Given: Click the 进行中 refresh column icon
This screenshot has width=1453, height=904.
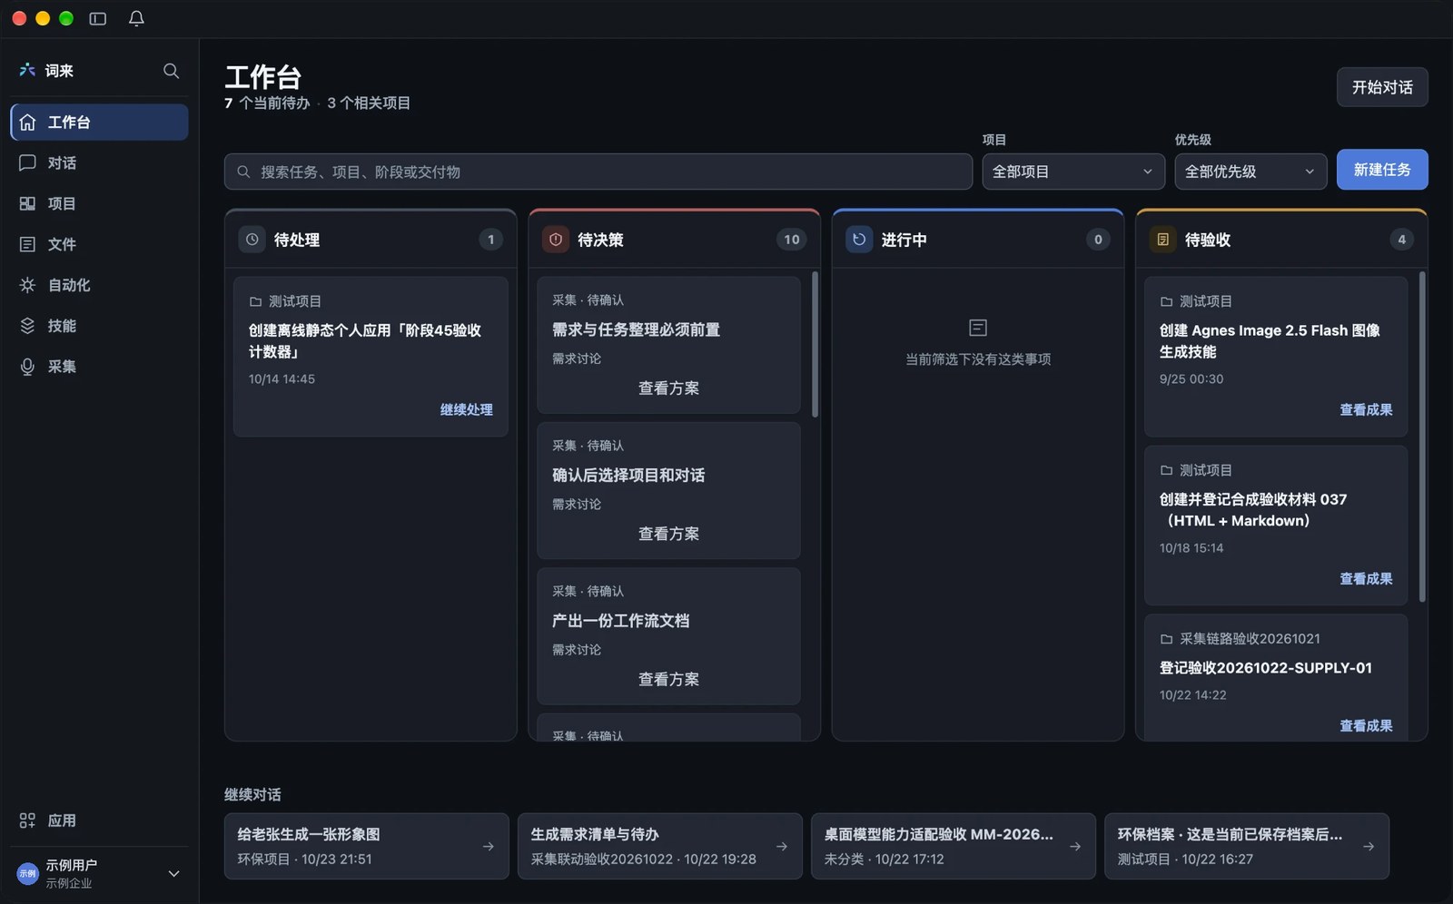Looking at the screenshot, I should click(x=859, y=240).
